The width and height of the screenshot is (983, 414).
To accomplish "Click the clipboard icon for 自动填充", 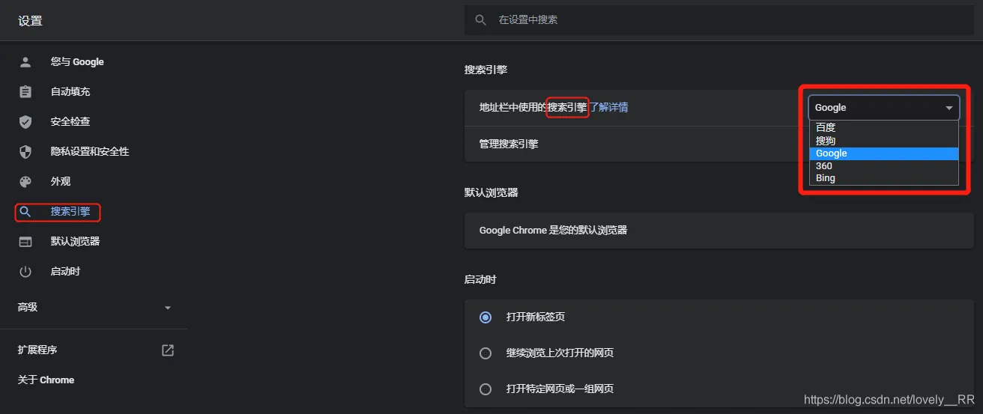I will coord(25,92).
